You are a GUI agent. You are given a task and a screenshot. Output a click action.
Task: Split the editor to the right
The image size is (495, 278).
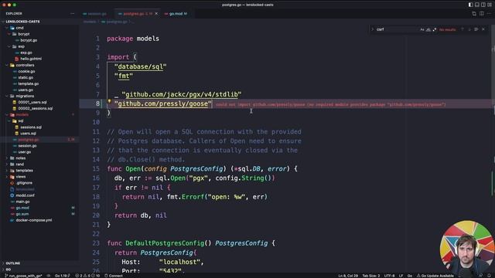point(482,14)
